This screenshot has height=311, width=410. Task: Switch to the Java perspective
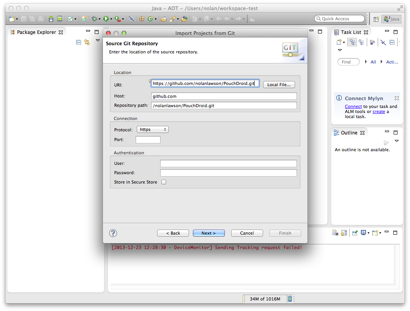coord(392,19)
